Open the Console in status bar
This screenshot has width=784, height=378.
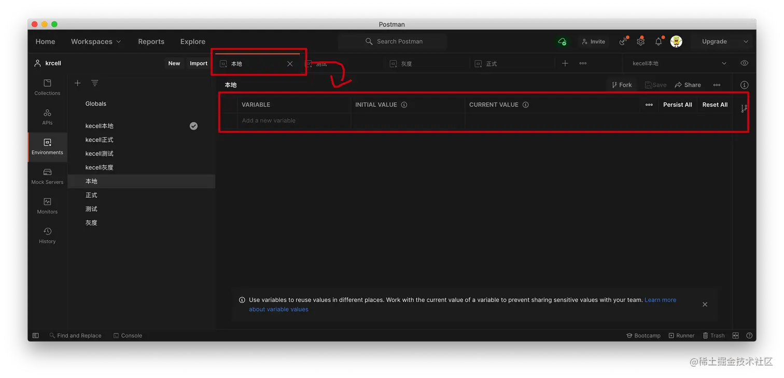pyautogui.click(x=128, y=335)
